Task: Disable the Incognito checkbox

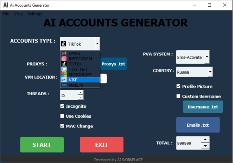Action: 62,106
